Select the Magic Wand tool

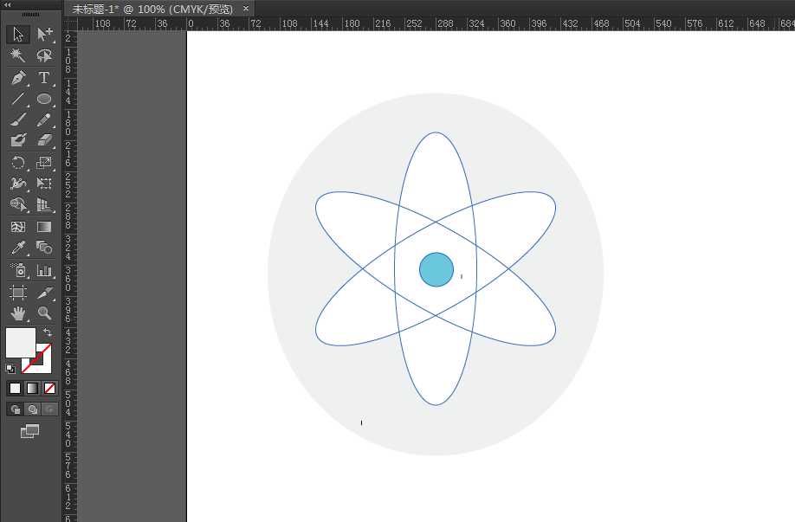click(18, 55)
